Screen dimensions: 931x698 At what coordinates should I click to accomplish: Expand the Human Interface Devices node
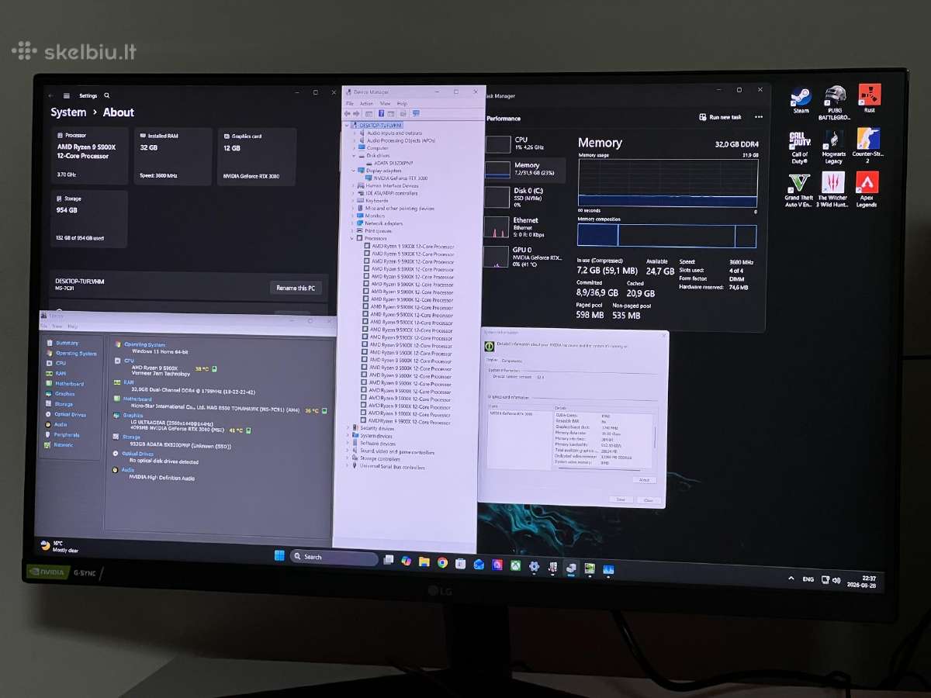click(353, 185)
